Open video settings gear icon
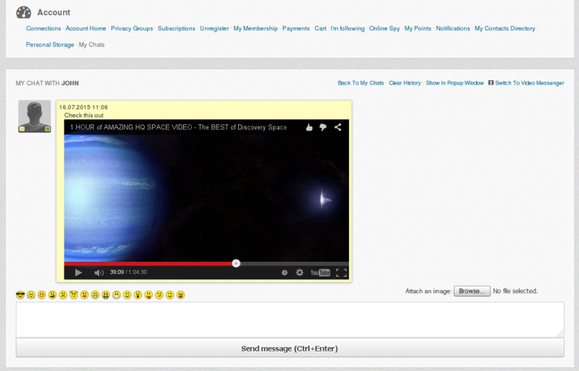The image size is (579, 371). tap(300, 273)
